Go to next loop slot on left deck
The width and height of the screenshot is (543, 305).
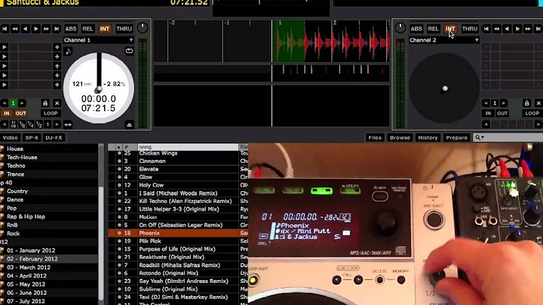pyautogui.click(x=22, y=103)
